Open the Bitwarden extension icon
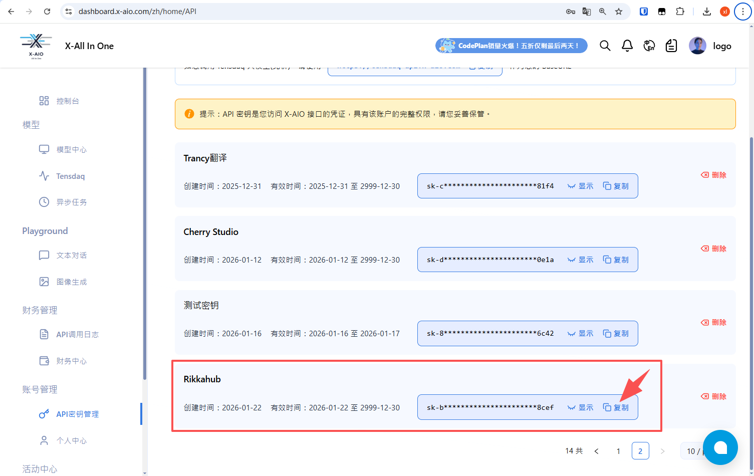 coord(644,12)
